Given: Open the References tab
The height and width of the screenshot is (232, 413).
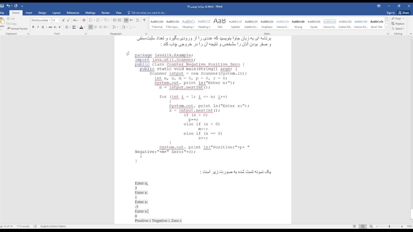Looking at the screenshot, I should click(x=73, y=13).
